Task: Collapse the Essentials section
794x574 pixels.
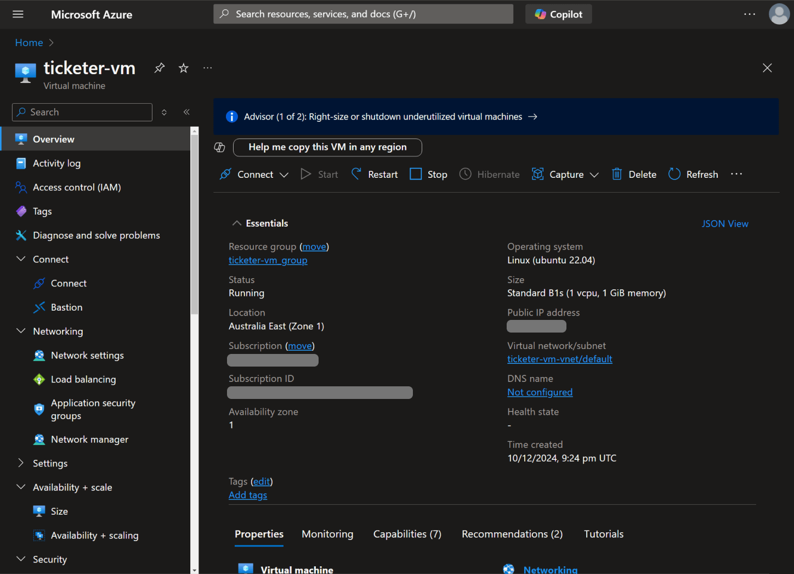Action: click(237, 223)
